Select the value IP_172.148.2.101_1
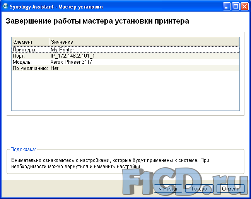Viewport: 251px width, 199px height. [x=72, y=56]
